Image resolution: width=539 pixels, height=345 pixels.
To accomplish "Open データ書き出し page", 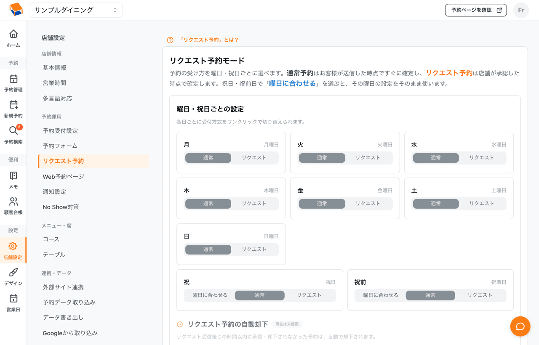I will pyautogui.click(x=93, y=318).
